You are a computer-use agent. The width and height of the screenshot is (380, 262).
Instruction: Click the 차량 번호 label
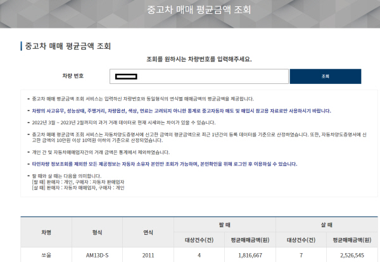pos(73,76)
